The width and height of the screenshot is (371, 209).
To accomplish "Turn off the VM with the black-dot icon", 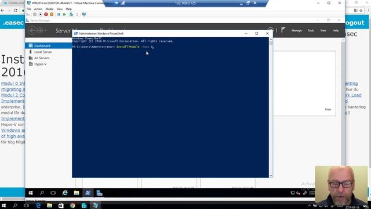I will 41,15.
